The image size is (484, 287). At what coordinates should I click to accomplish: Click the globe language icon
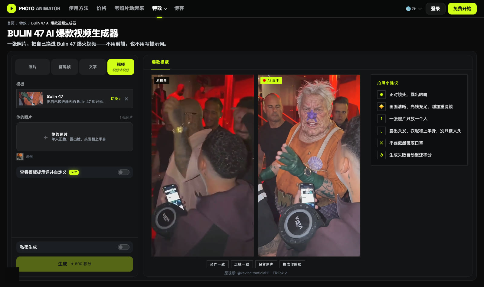[408, 9]
